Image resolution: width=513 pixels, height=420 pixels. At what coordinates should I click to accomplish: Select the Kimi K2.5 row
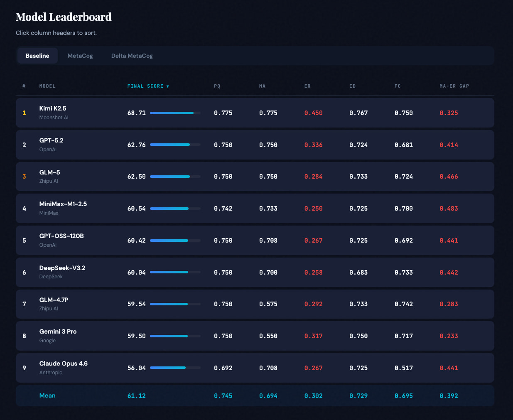point(255,113)
